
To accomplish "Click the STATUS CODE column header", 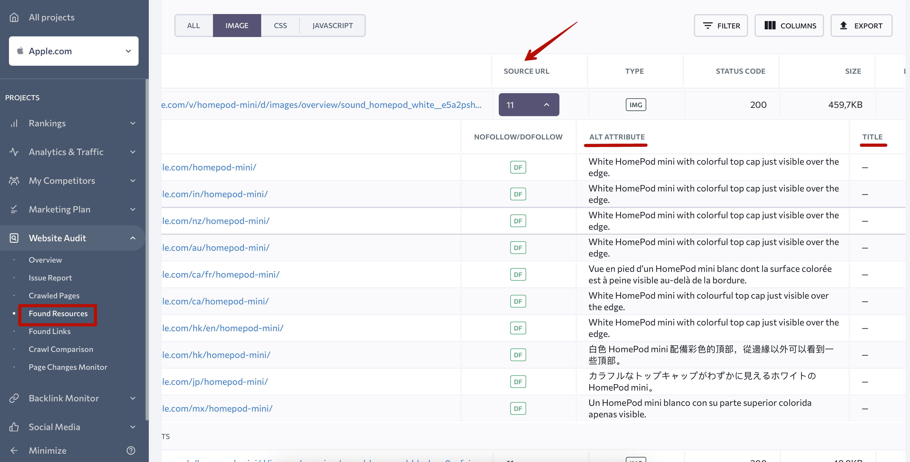I will (x=740, y=71).
